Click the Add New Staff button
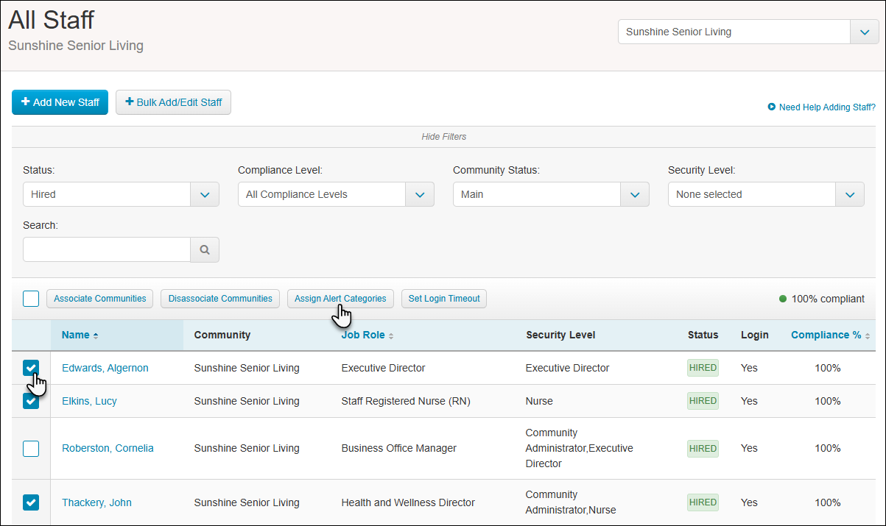 (60, 102)
